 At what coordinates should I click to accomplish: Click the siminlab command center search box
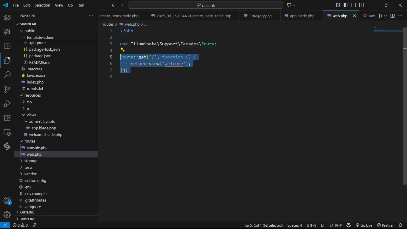205,5
